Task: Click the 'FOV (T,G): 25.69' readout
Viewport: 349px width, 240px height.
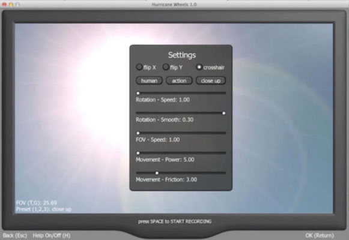Action: [37, 203]
